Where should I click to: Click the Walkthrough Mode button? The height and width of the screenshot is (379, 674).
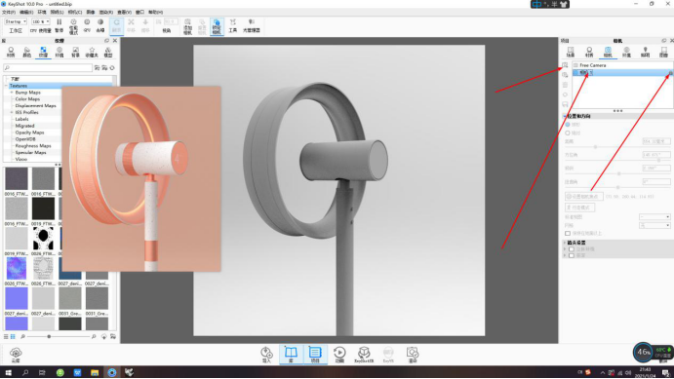point(579,208)
